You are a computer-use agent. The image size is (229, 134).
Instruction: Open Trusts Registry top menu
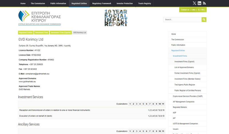[145, 3]
